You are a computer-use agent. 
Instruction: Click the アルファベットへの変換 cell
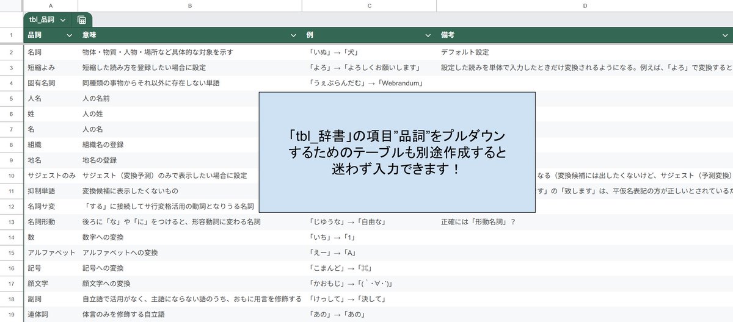(190, 252)
